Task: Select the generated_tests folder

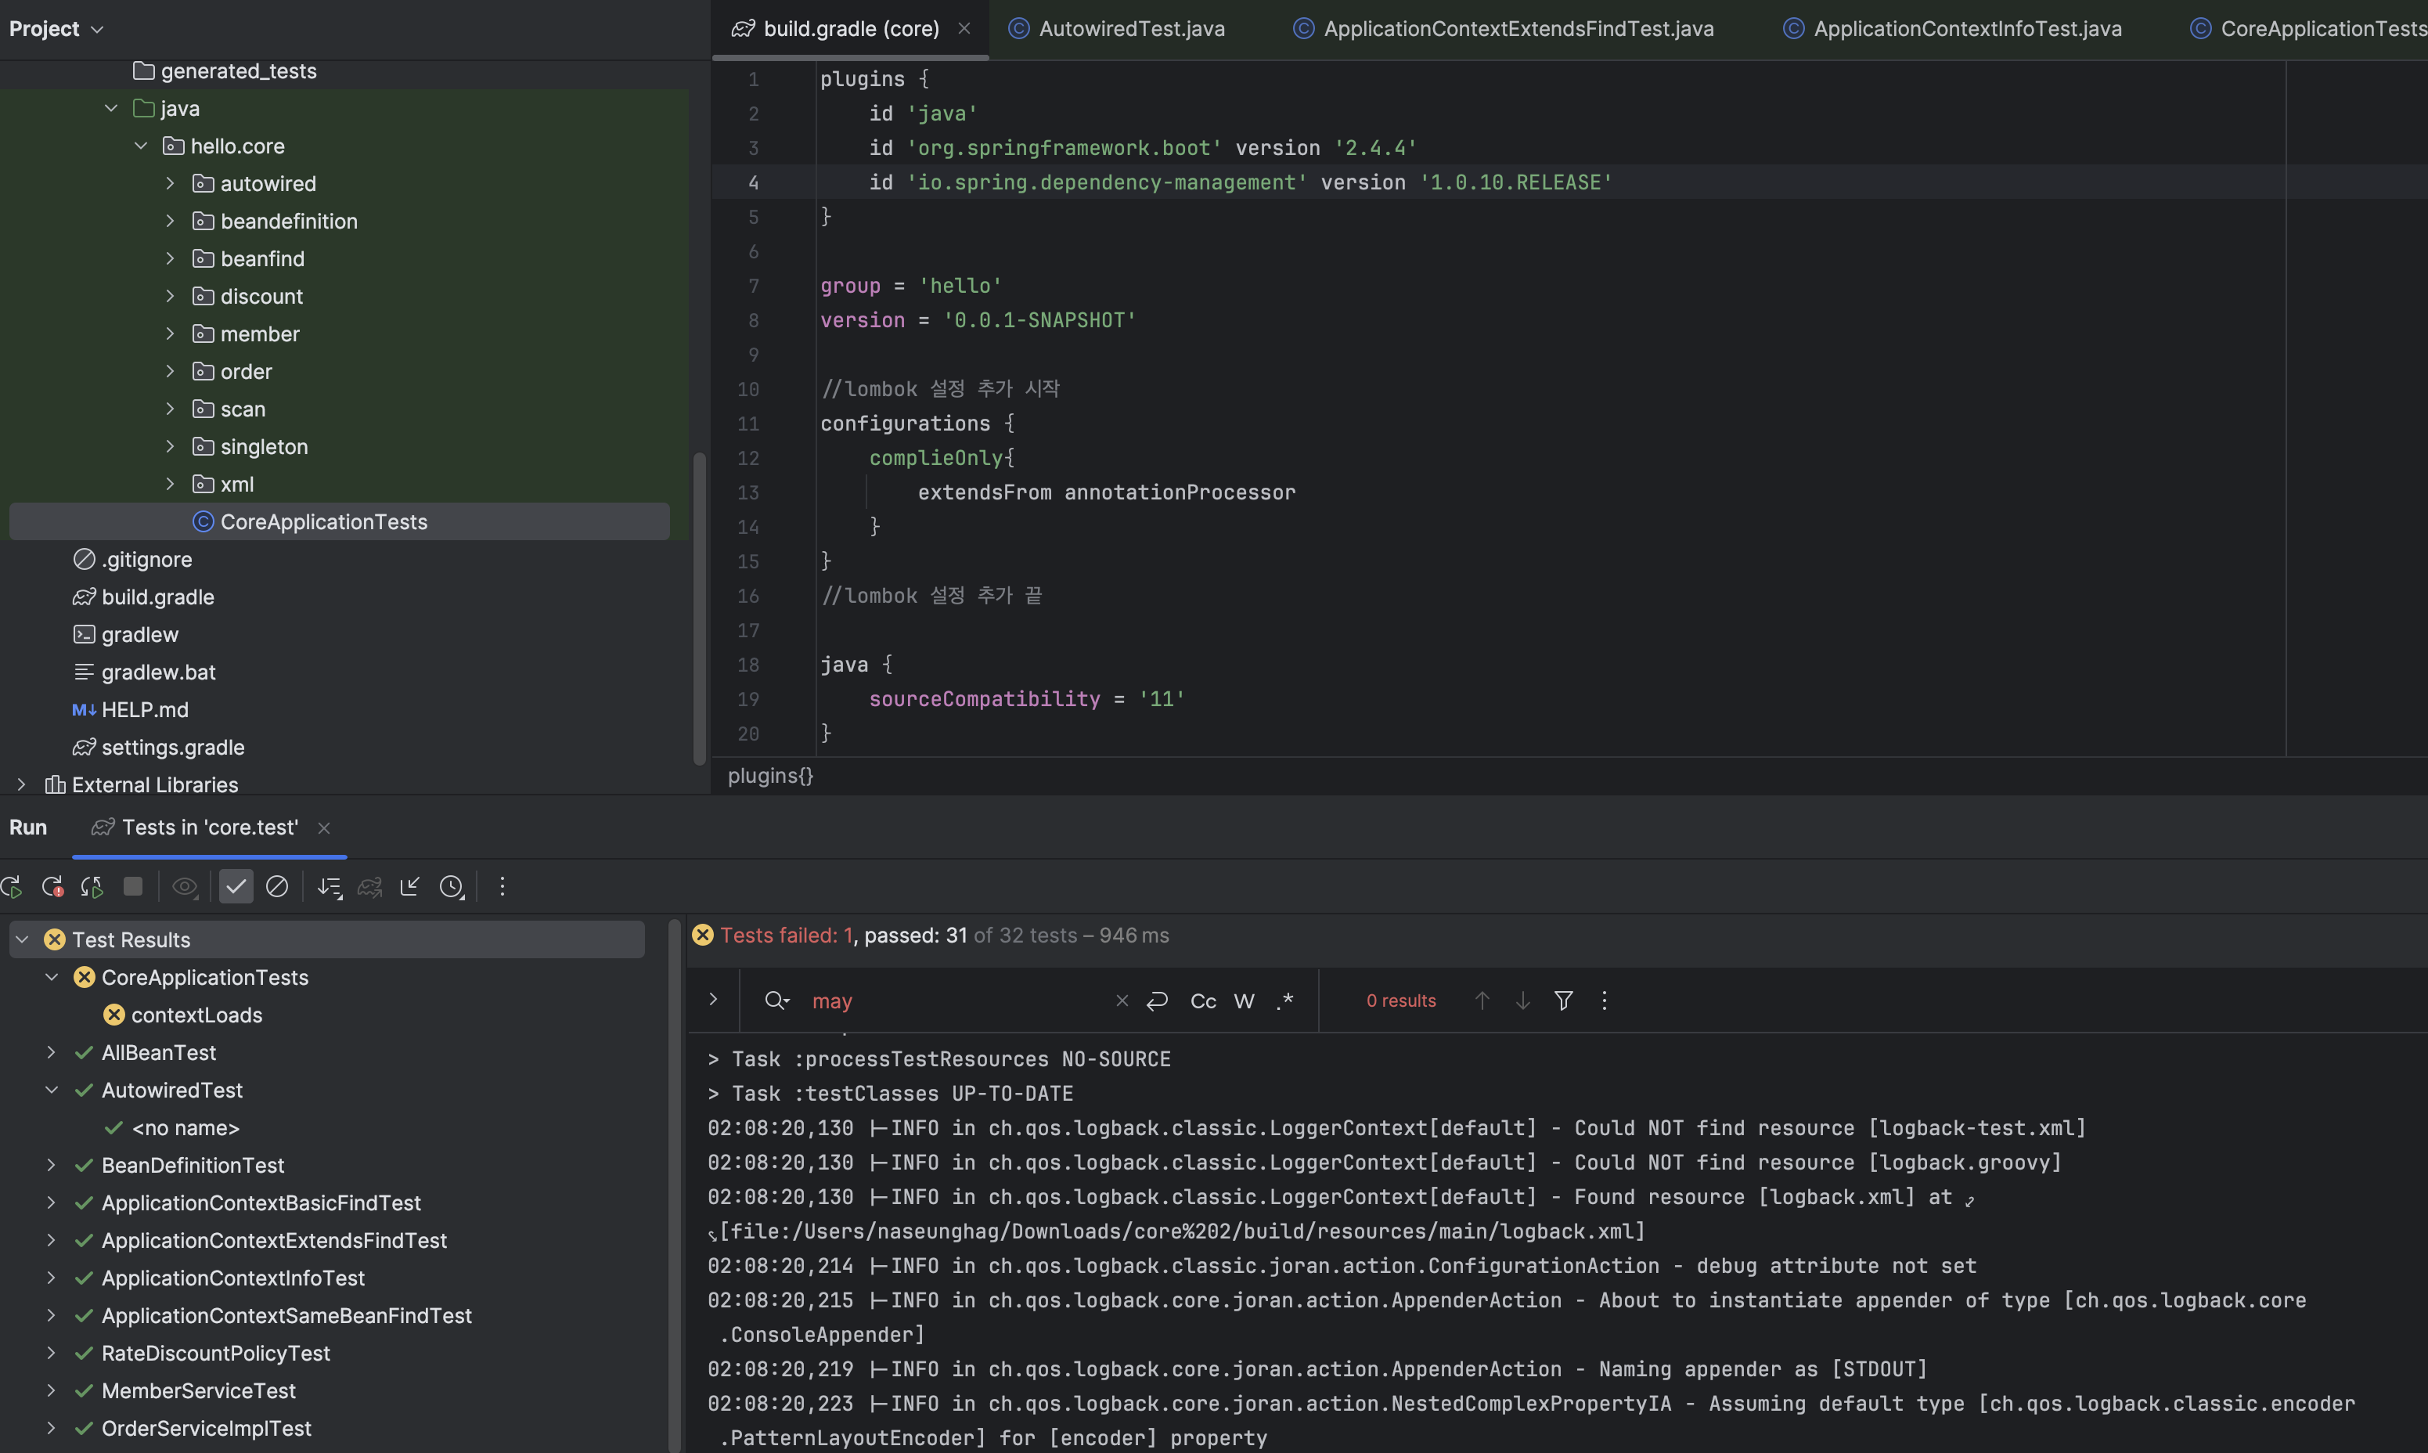Action: pyautogui.click(x=225, y=71)
